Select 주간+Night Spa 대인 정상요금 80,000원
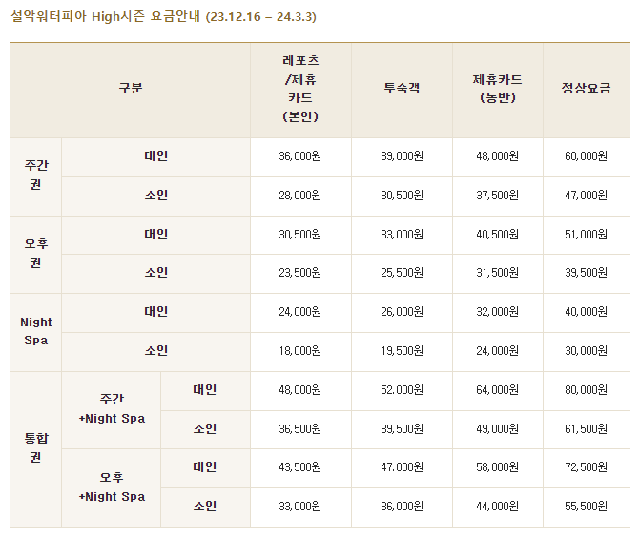This screenshot has height=539, width=640. point(587,390)
